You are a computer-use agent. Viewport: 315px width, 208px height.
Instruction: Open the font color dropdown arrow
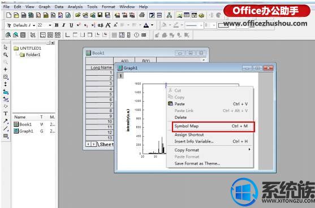(x=152, y=25)
